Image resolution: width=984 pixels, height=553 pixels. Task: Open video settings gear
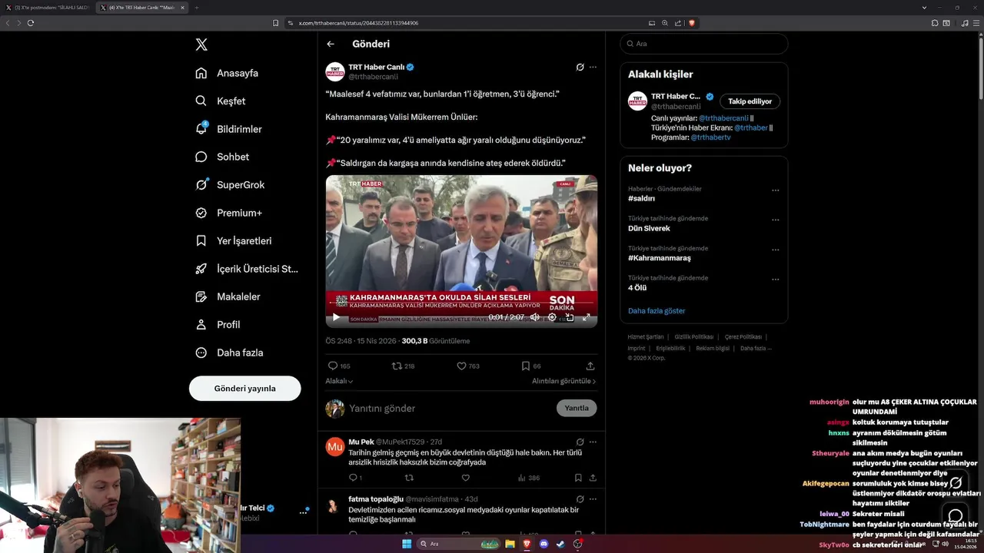552,317
